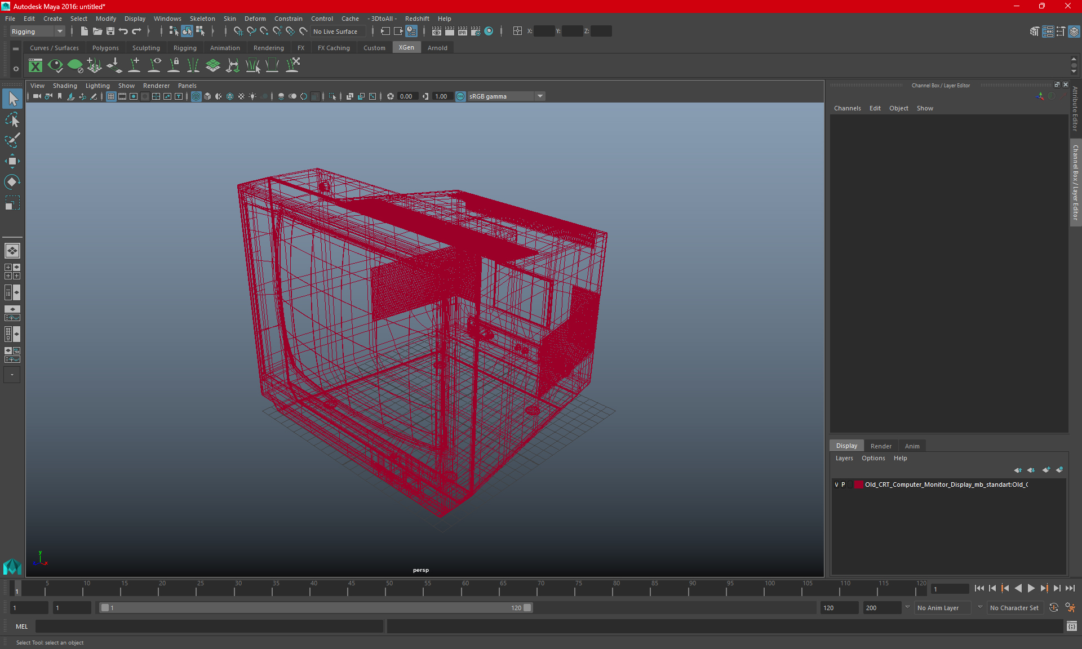Viewport: 1082px width, 649px height.
Task: Click the red layer color swatch
Action: tap(858, 484)
